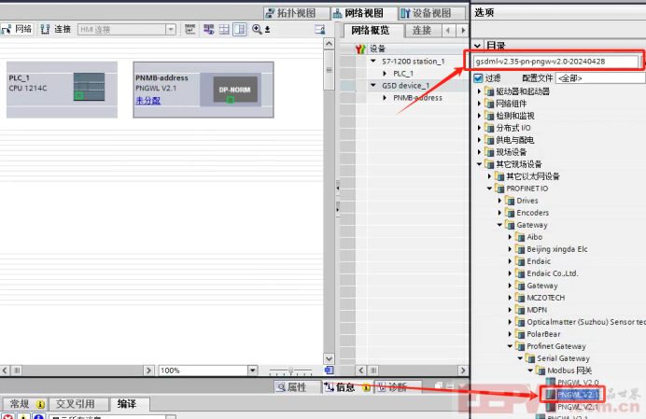The width and height of the screenshot is (646, 419).
Task: Click the DP-NORM module graphic
Action: 235,90
